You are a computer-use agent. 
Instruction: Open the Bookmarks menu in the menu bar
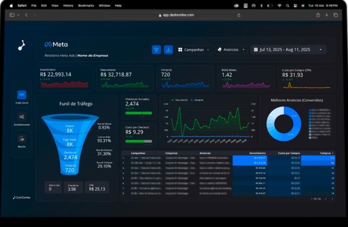click(86, 5)
